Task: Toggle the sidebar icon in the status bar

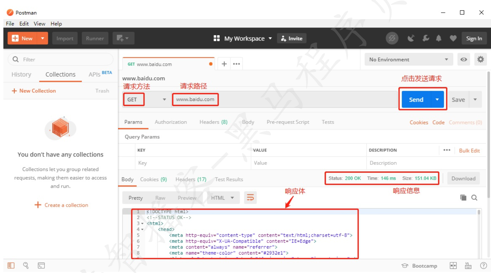Action: [x=11, y=265]
